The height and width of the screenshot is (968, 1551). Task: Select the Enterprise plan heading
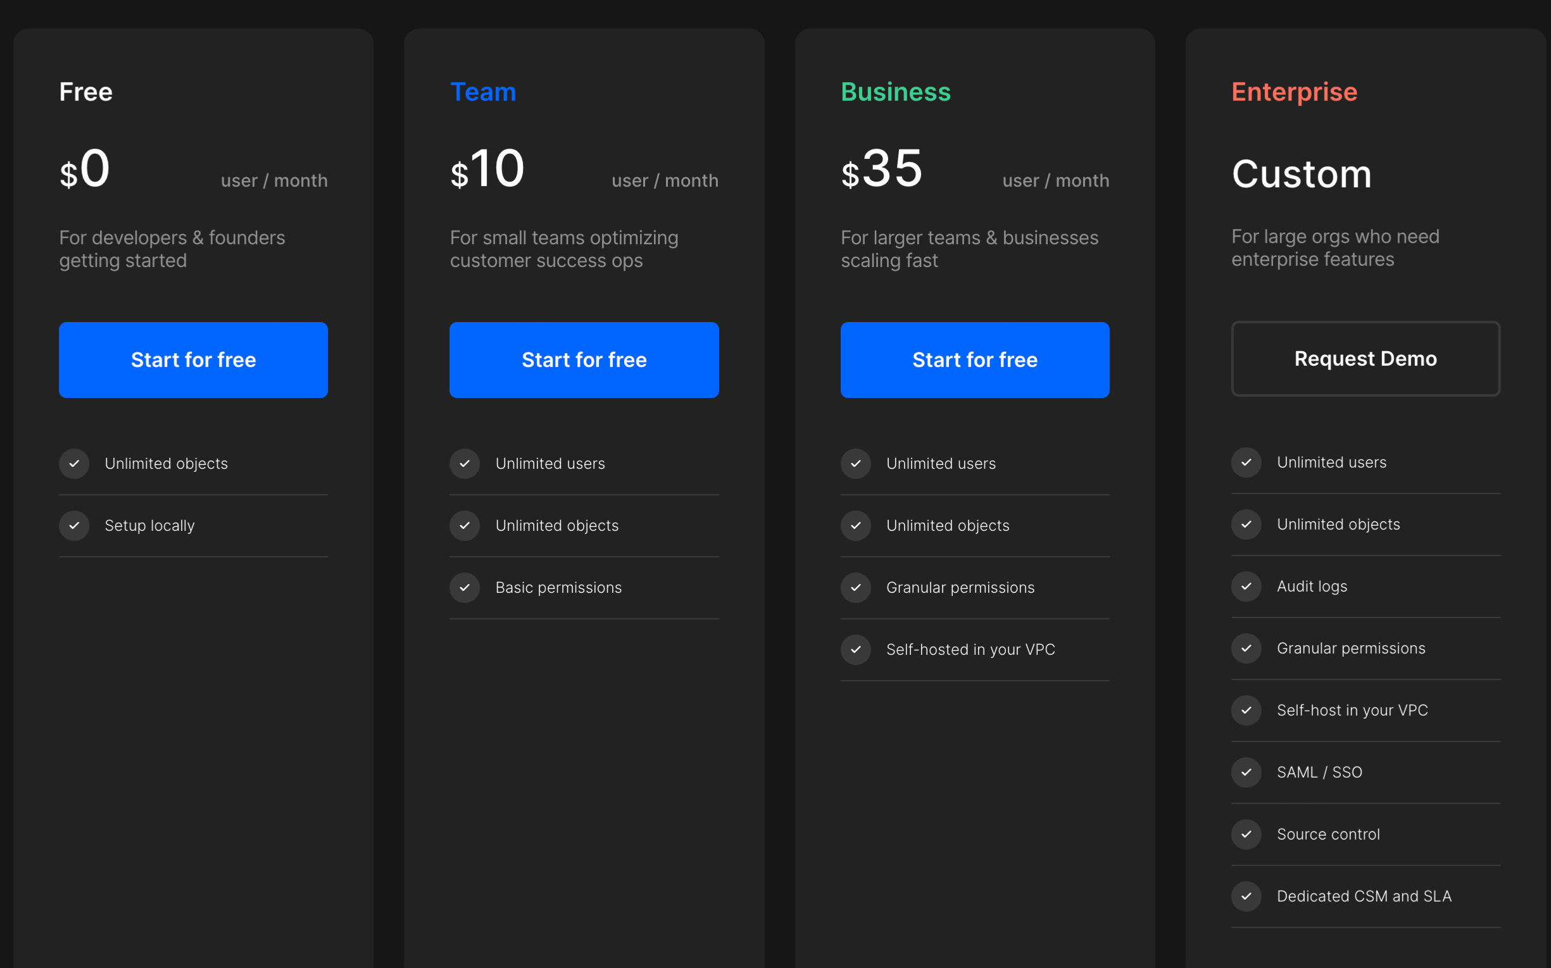(1293, 92)
